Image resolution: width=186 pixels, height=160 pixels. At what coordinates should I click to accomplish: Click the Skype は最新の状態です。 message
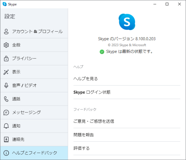(129, 52)
